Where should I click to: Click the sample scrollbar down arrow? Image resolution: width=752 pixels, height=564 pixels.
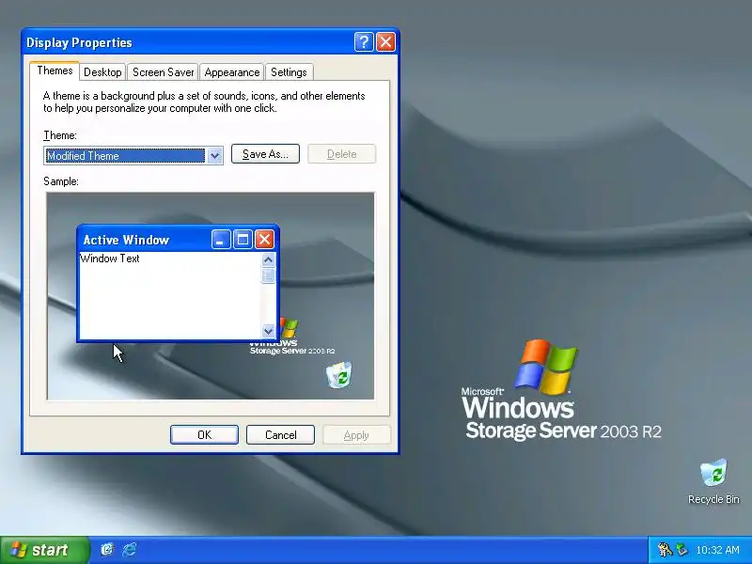pyautogui.click(x=268, y=331)
